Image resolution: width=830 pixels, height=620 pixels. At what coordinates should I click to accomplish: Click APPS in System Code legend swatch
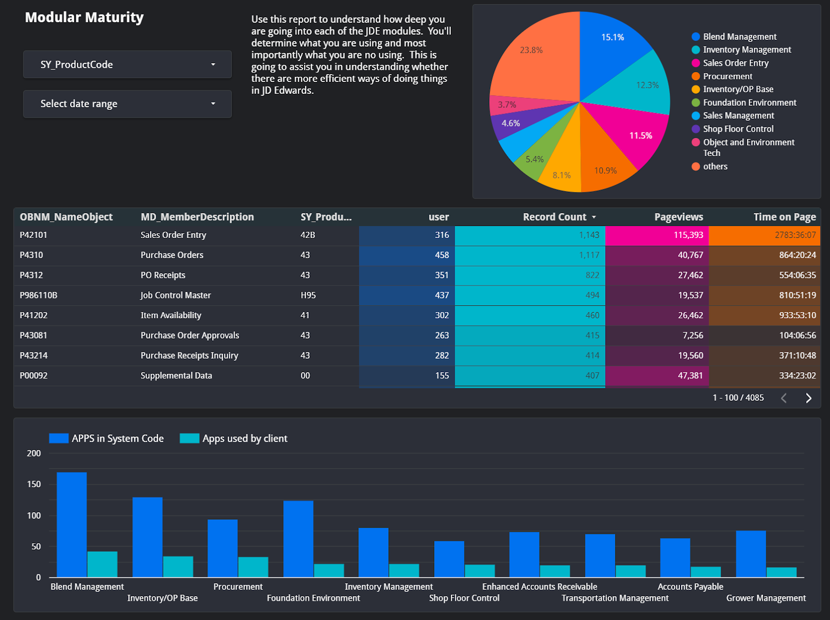[59, 439]
